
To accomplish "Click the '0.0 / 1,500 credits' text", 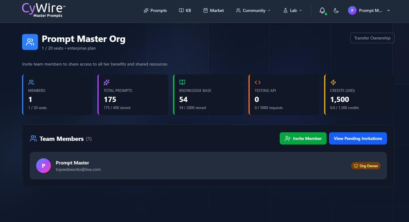I will [x=345, y=108].
